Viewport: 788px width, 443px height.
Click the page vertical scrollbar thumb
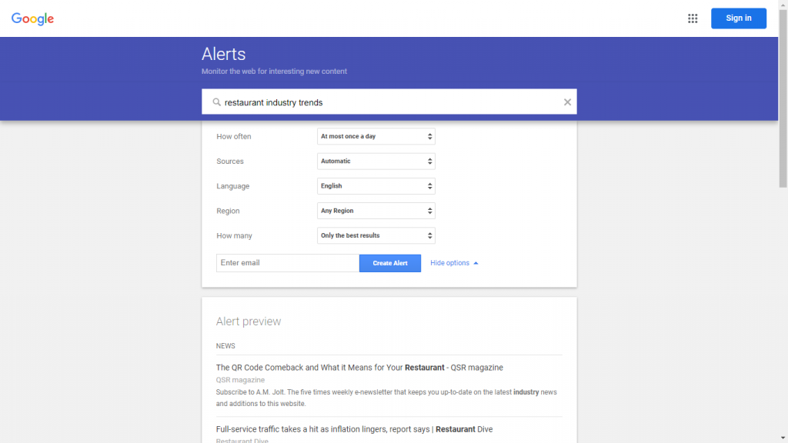783,98
